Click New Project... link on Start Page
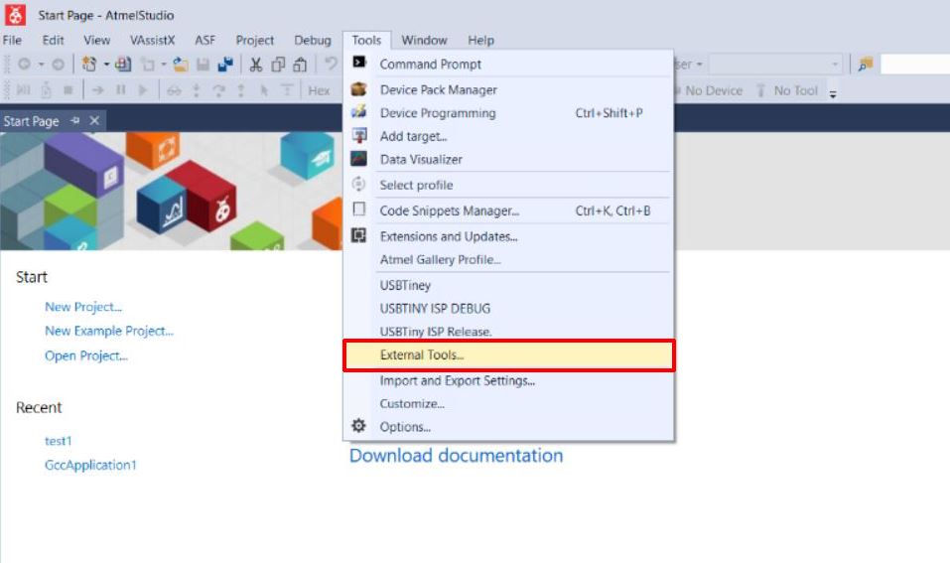This screenshot has width=950, height=563. point(83,307)
